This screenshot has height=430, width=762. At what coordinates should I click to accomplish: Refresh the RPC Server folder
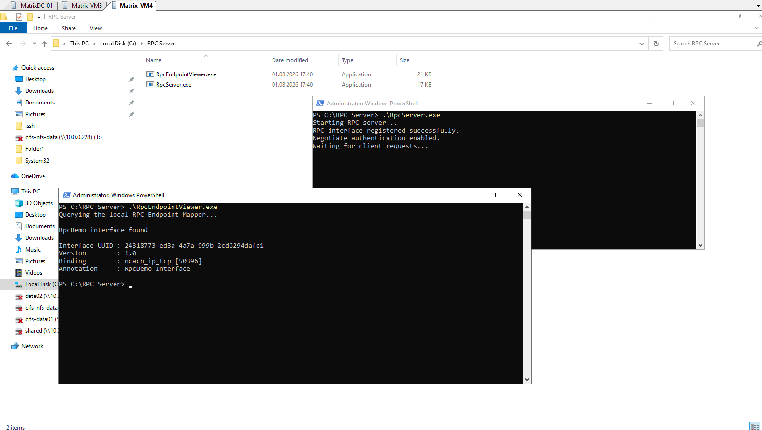(656, 44)
